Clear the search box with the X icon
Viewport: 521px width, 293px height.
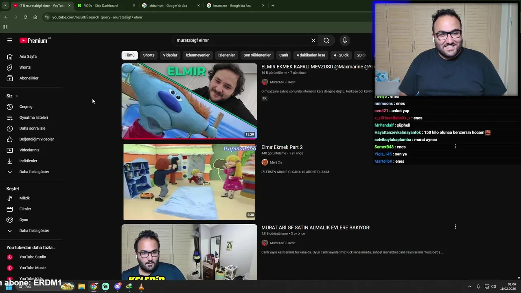(x=313, y=40)
